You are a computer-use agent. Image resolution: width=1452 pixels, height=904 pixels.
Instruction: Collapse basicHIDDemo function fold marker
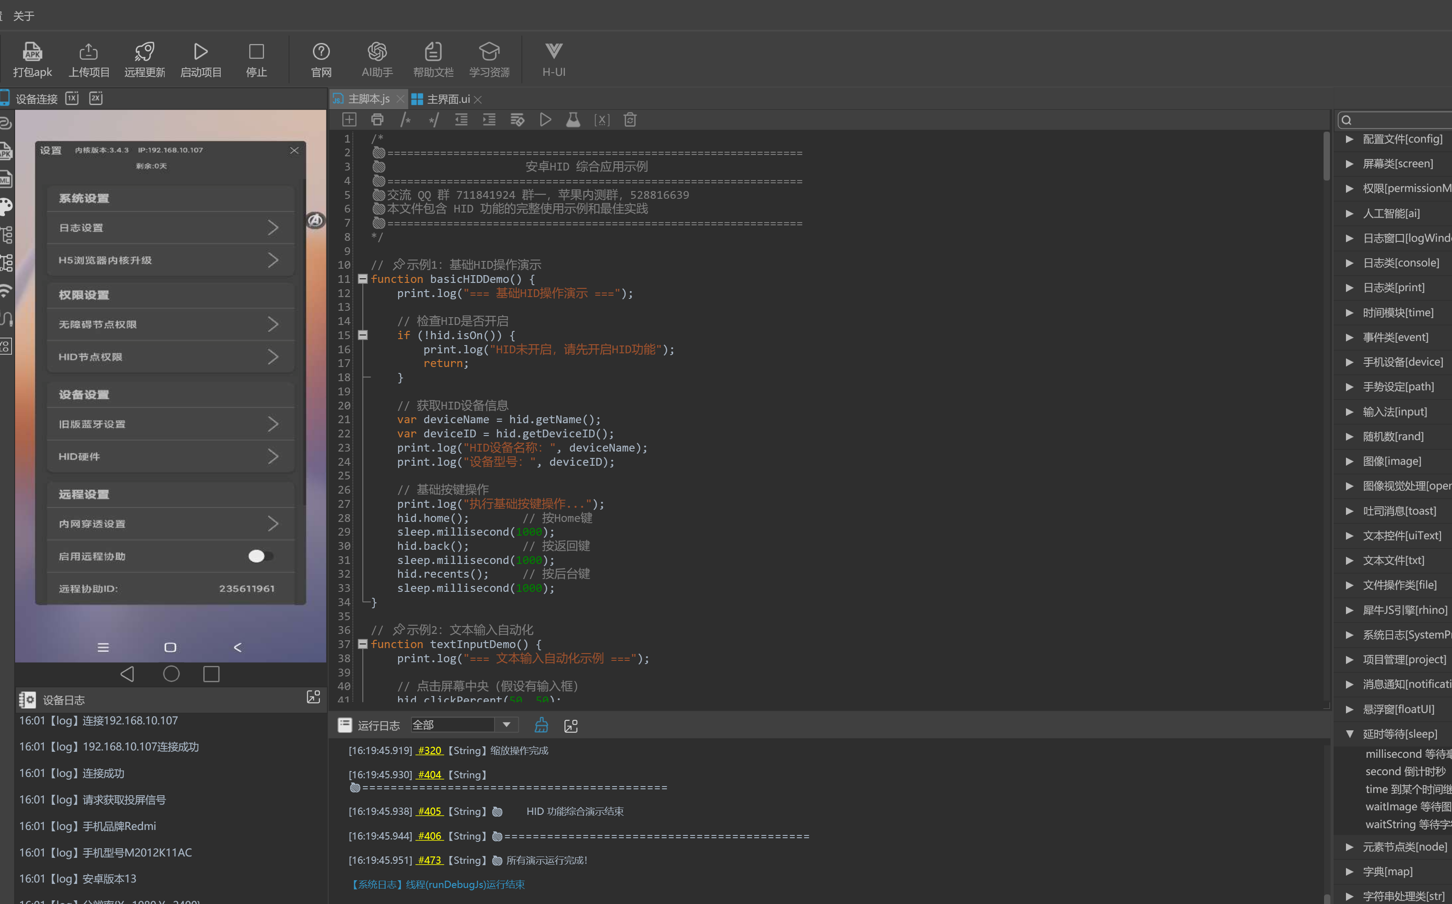(x=362, y=279)
